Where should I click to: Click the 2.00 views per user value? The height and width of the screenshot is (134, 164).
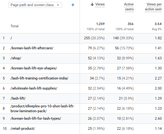tap(158, 88)
